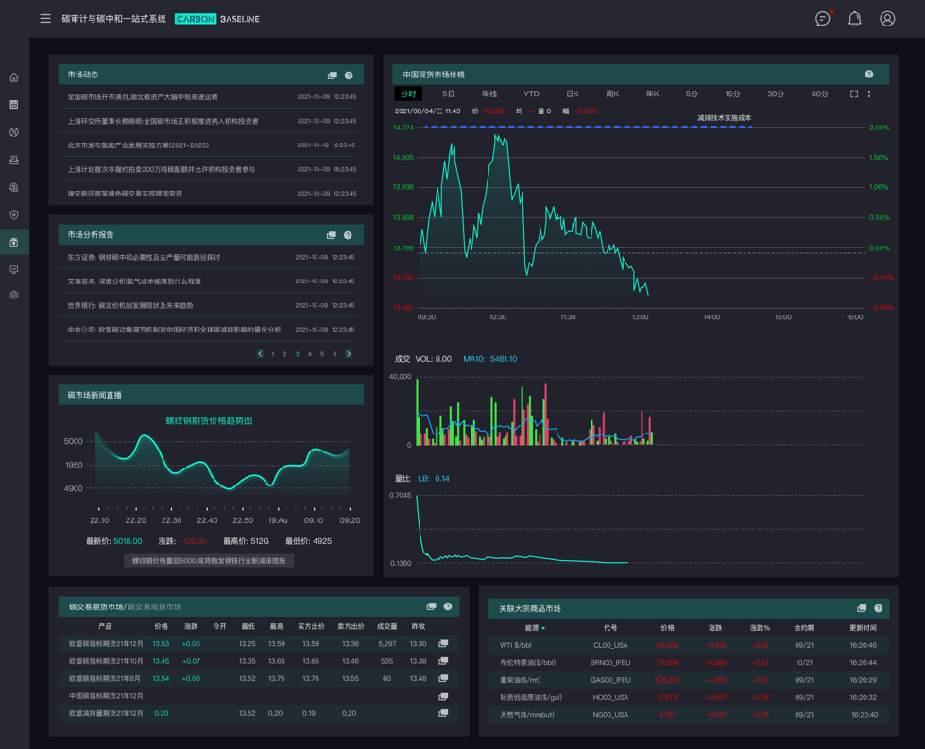Open the user profile icon
Image resolution: width=925 pixels, height=749 pixels.
click(x=887, y=19)
